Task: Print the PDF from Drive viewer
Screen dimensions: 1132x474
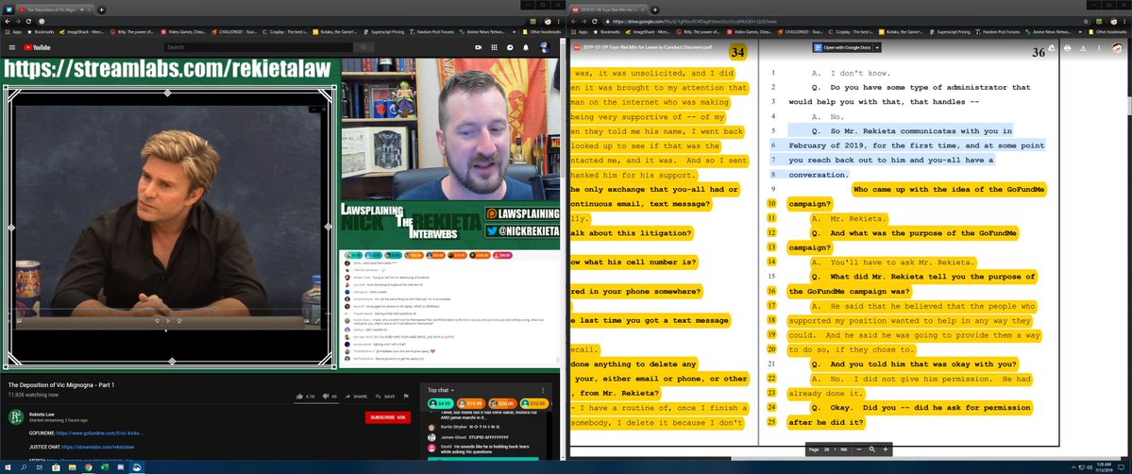Action: pyautogui.click(x=1068, y=48)
